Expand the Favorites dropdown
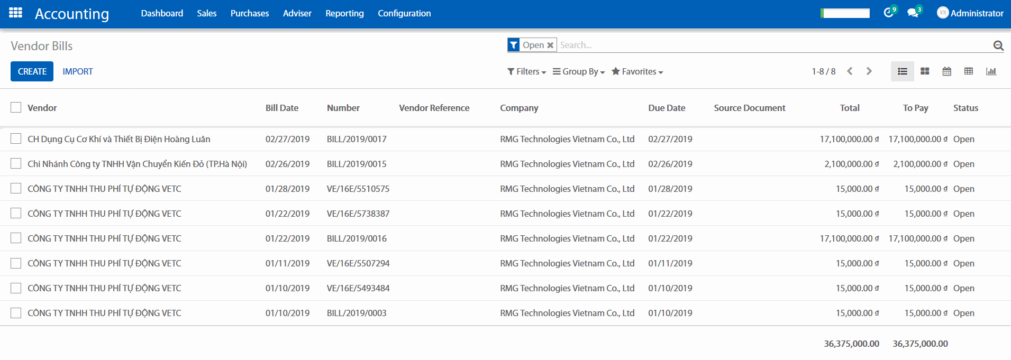The height and width of the screenshot is (360, 1011). (637, 71)
